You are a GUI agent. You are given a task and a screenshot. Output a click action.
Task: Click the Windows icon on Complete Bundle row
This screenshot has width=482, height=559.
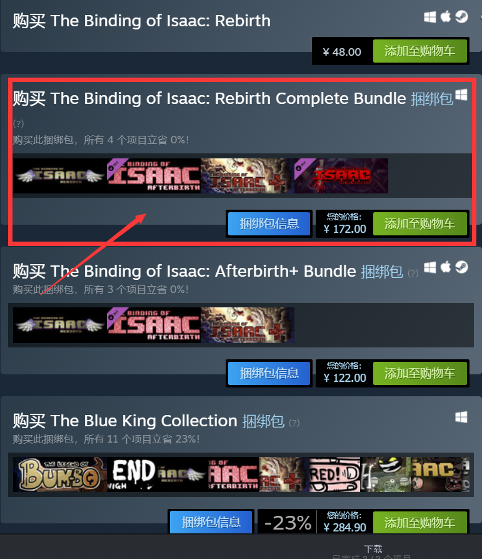pyautogui.click(x=461, y=95)
